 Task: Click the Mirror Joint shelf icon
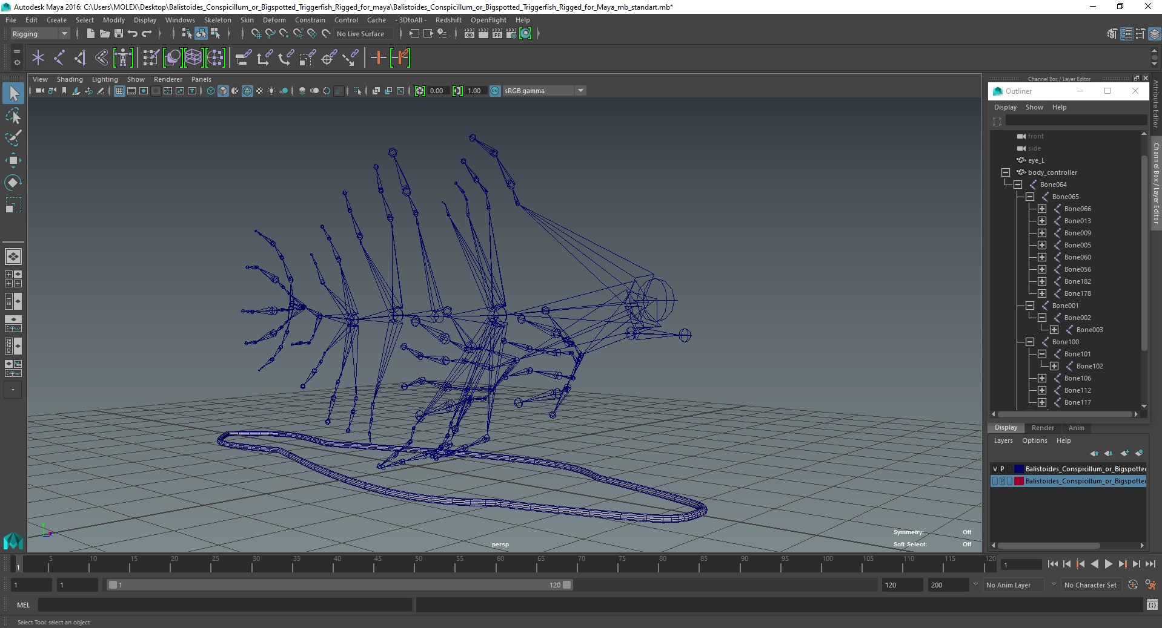[101, 58]
